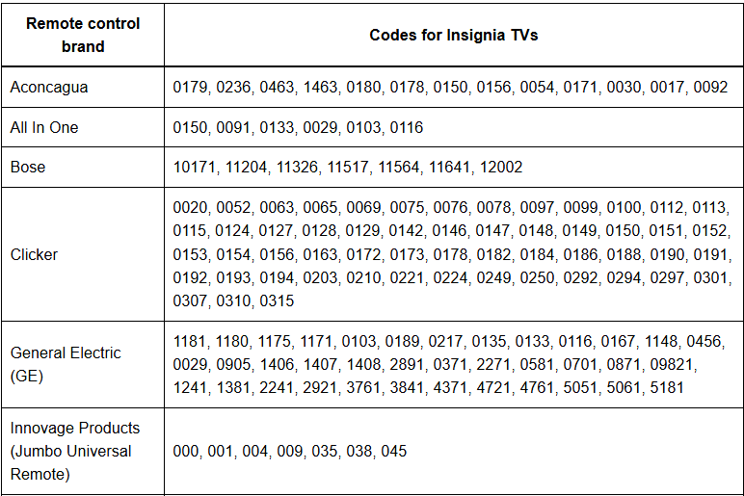
Task: Select the last Clicker code 0315
Action: pyautogui.click(x=278, y=300)
